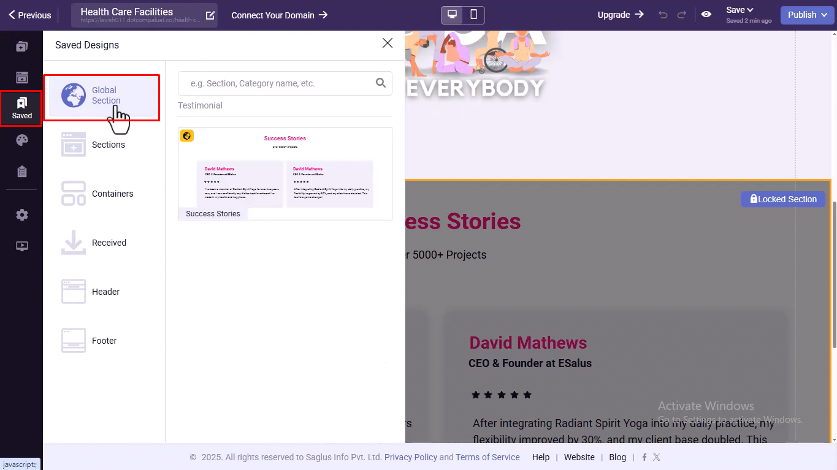This screenshot has height=470, width=837.
Task: Open the Saved designs sidebar icon
Action: pyautogui.click(x=21, y=108)
